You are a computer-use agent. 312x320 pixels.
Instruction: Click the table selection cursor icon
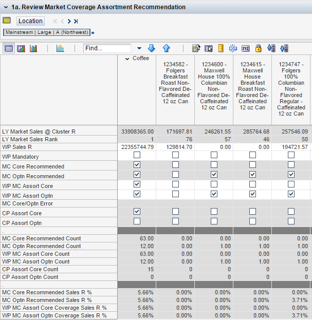pos(209,48)
